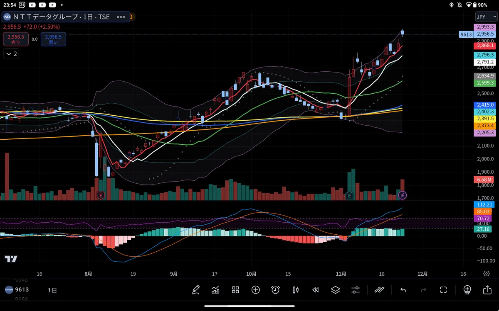Tap the purple lightning bolt event marker

click(x=402, y=195)
